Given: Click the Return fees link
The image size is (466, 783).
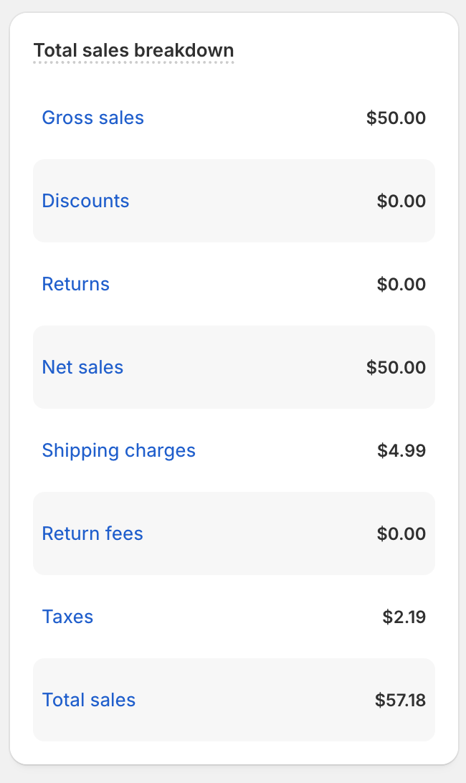Looking at the screenshot, I should click(92, 533).
